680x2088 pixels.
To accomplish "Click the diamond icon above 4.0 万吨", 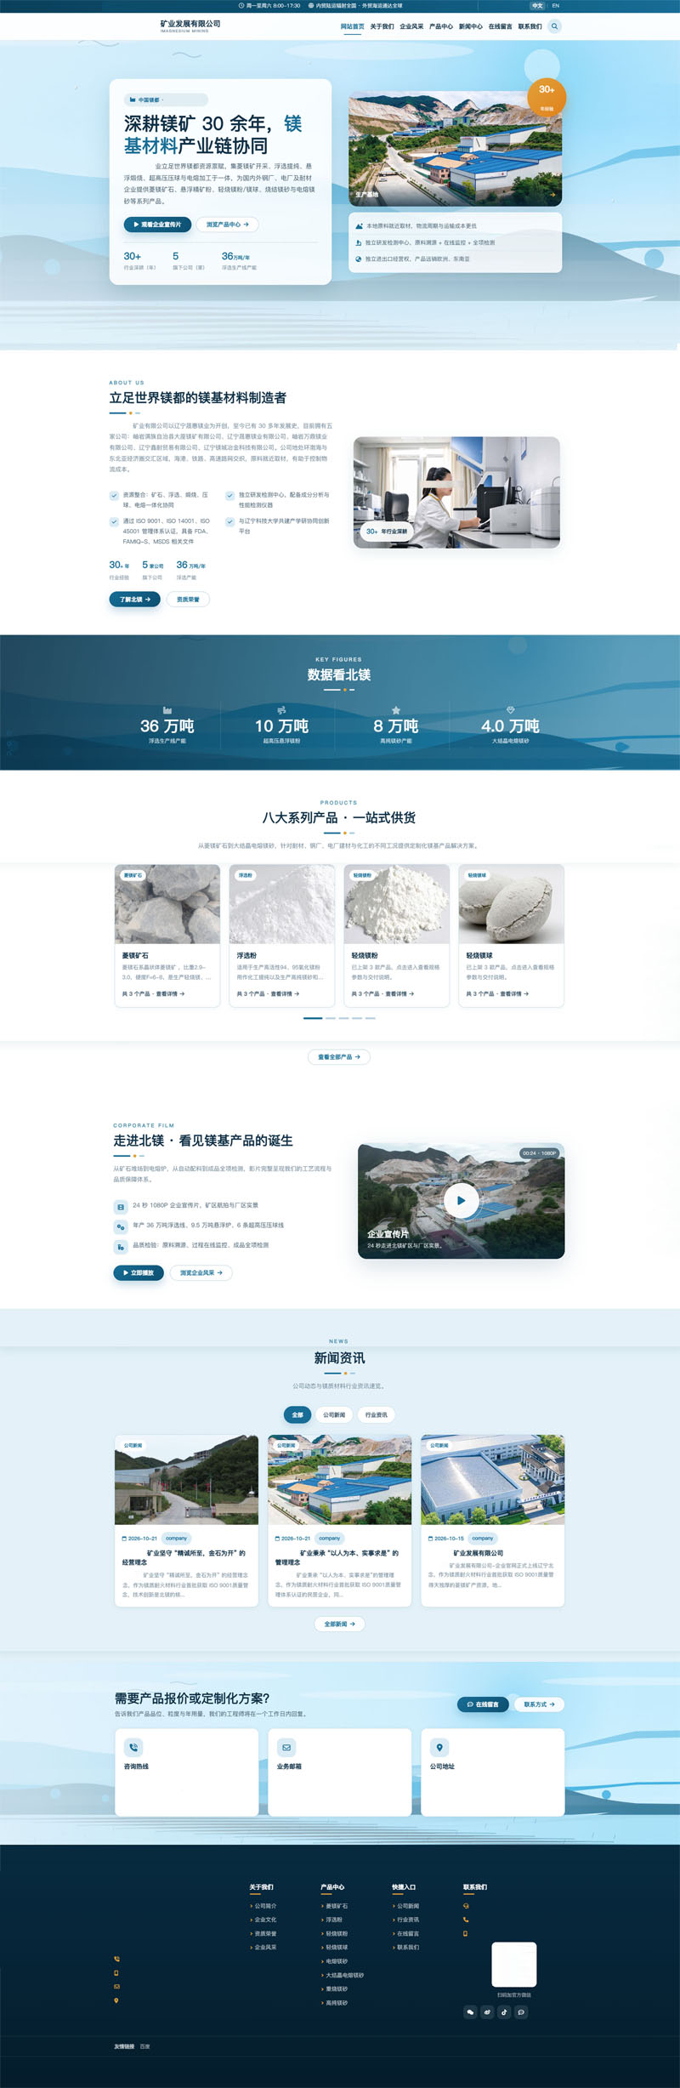I will (x=510, y=710).
